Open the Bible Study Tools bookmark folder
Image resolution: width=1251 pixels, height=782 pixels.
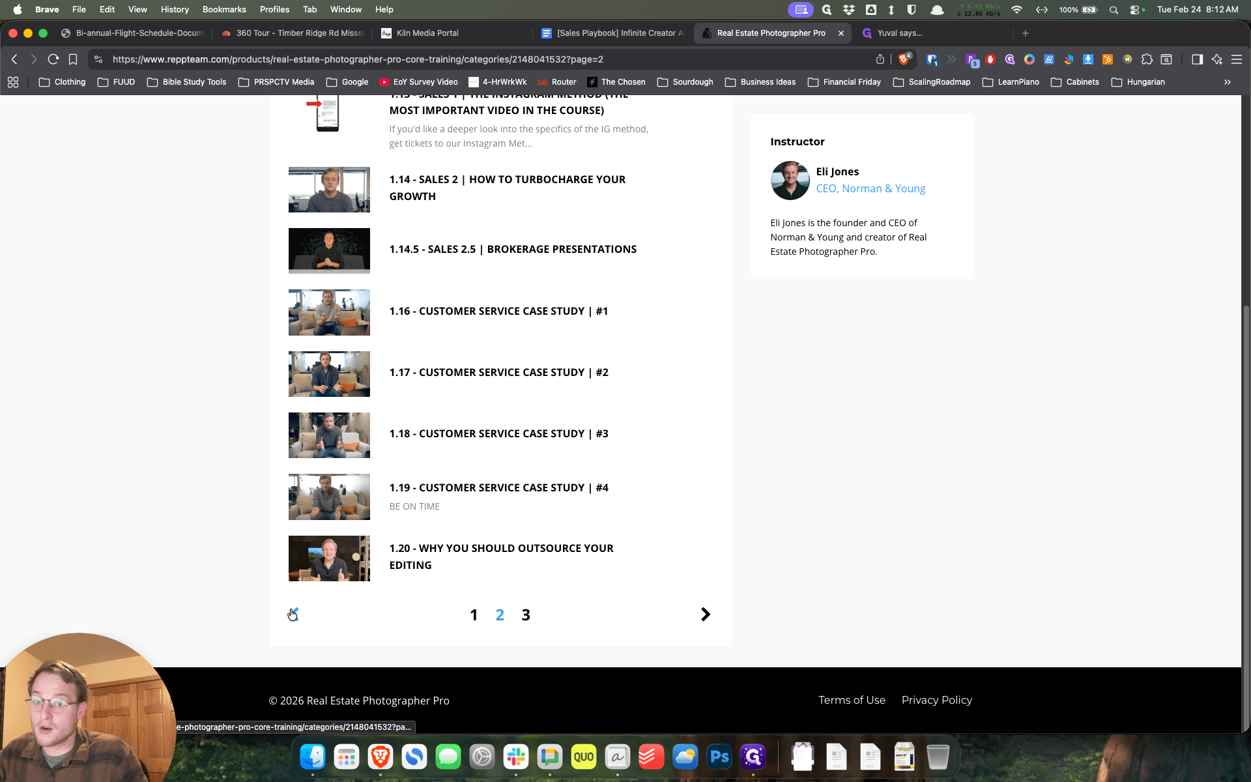point(187,82)
